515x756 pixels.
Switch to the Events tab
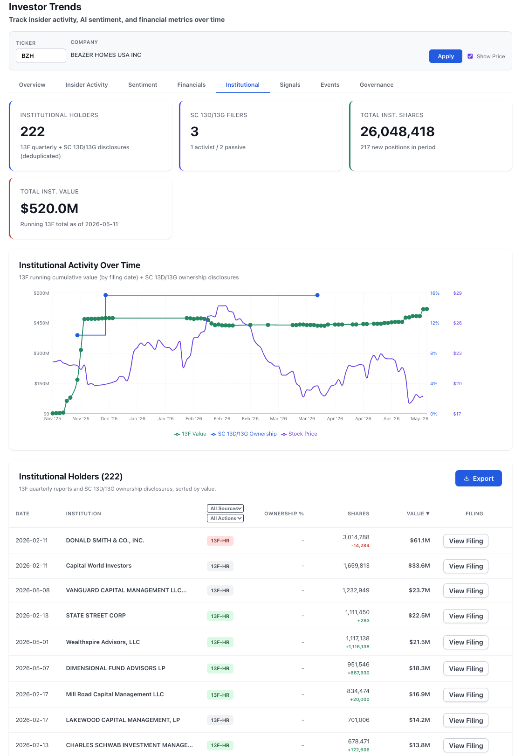click(330, 85)
